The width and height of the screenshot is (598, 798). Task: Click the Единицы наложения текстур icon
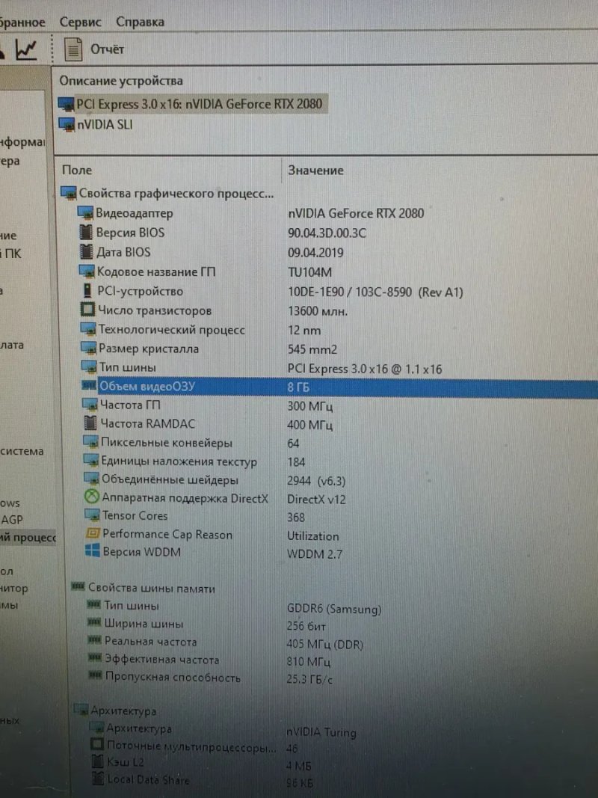[x=91, y=461]
